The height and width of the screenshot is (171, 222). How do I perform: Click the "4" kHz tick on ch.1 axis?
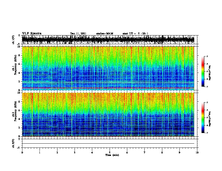click(20, 73)
